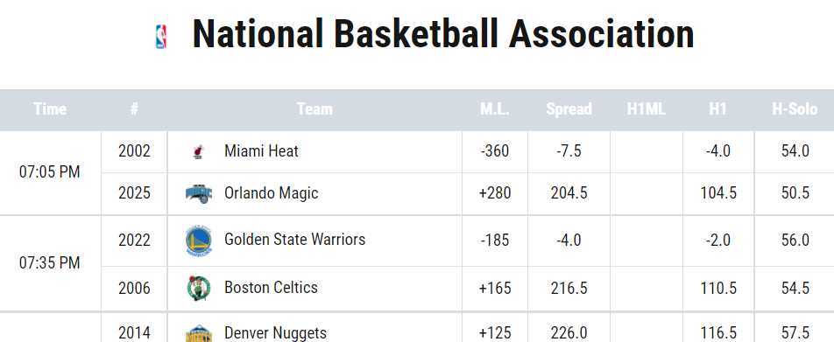Viewport: 834px width, 342px height.
Task: Click the H1ML column header
Action: 647,108
